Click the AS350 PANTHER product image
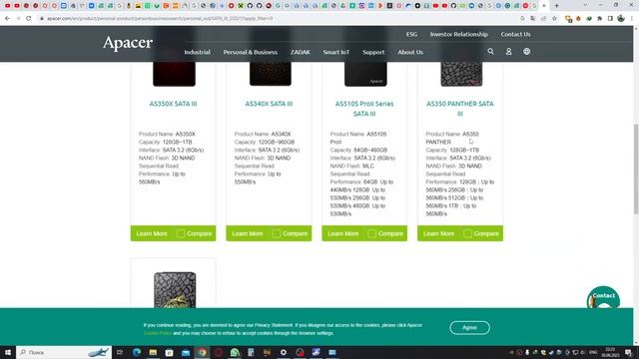Image resolution: width=639 pixels, height=359 pixels. click(x=461, y=74)
